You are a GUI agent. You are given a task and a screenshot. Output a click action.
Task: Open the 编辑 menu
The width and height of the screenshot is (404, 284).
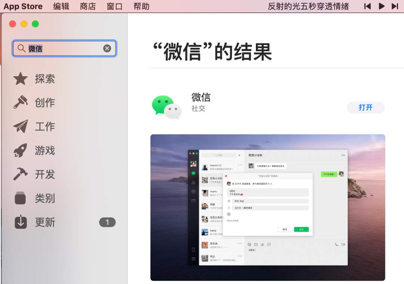61,6
